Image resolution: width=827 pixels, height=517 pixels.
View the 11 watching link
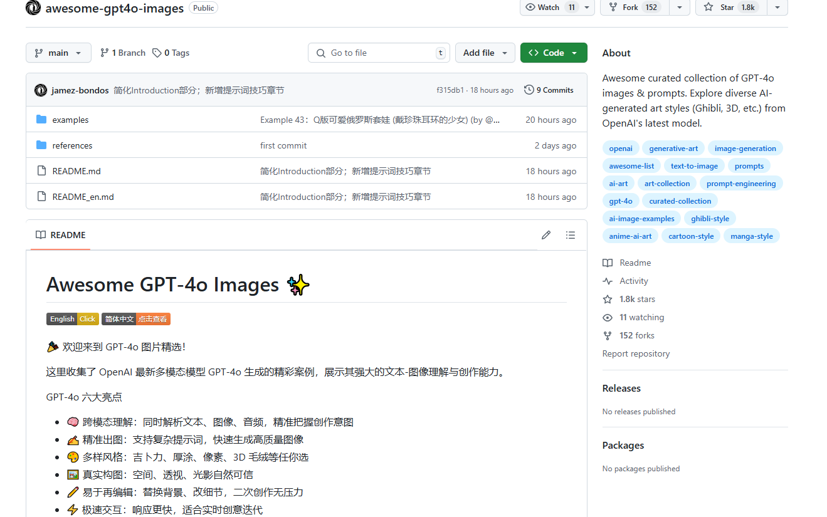[633, 317]
